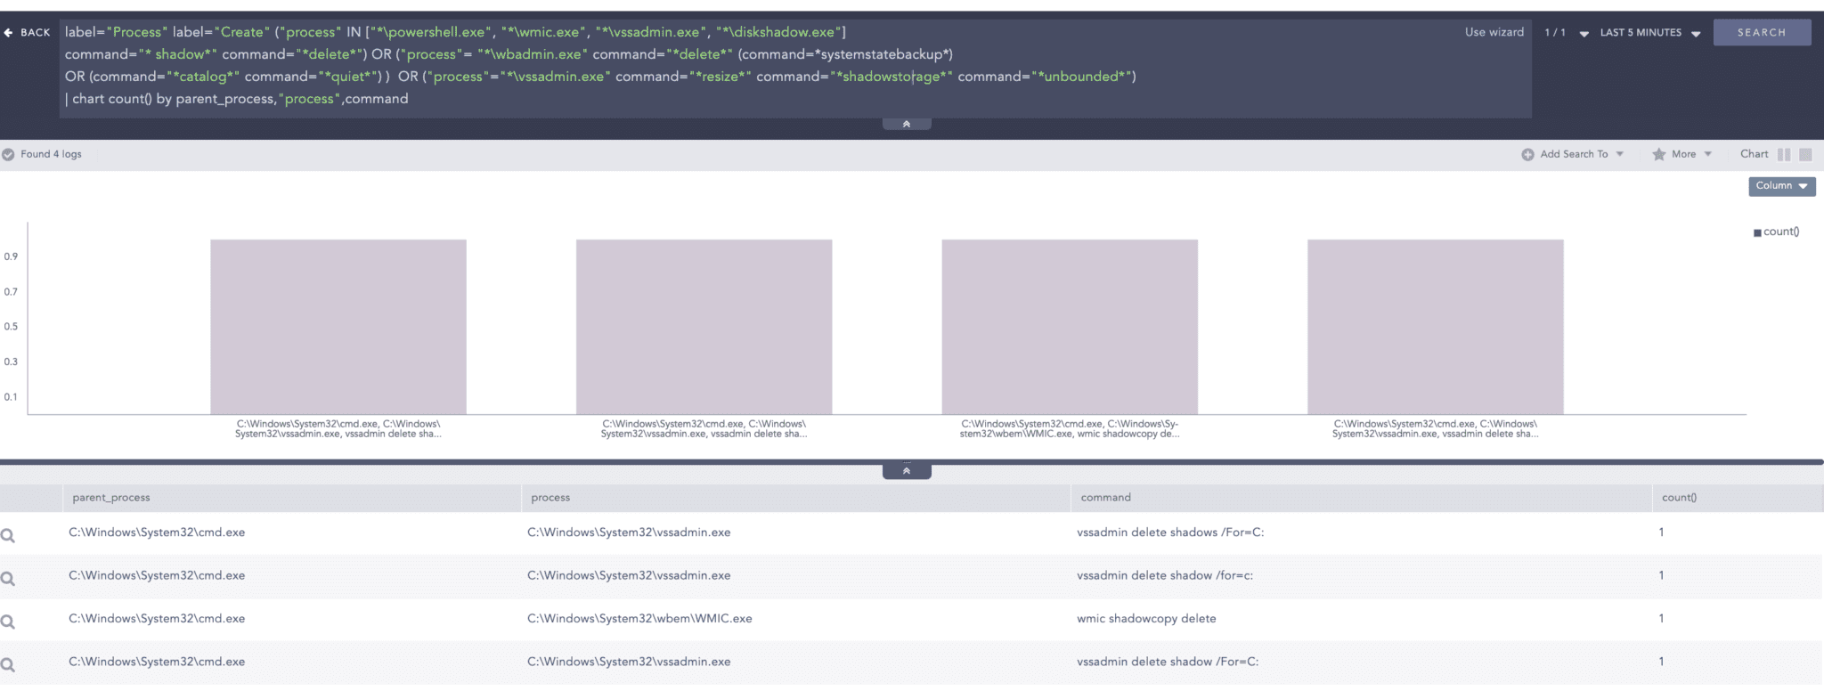Collapse the search query panel with the chevron
This screenshot has width=1824, height=691.
906,125
